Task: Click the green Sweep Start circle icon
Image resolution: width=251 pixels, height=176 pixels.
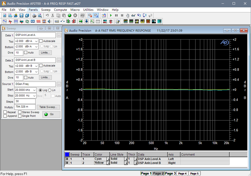Action: tap(70, 15)
